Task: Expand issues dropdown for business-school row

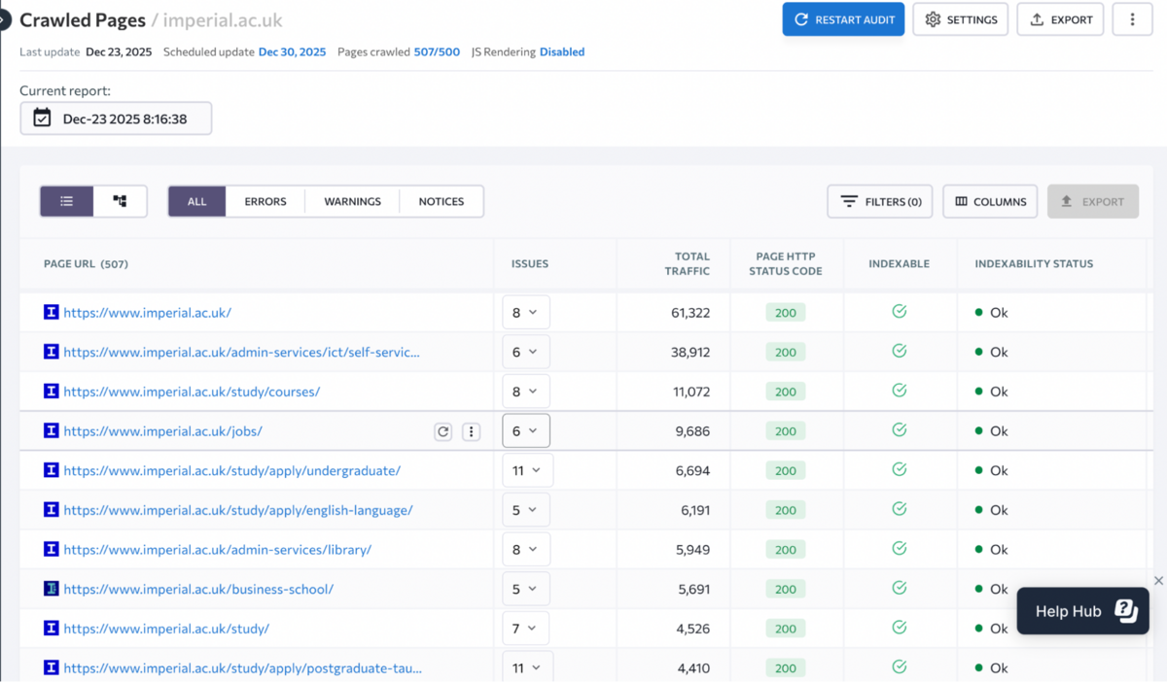Action: tap(526, 589)
